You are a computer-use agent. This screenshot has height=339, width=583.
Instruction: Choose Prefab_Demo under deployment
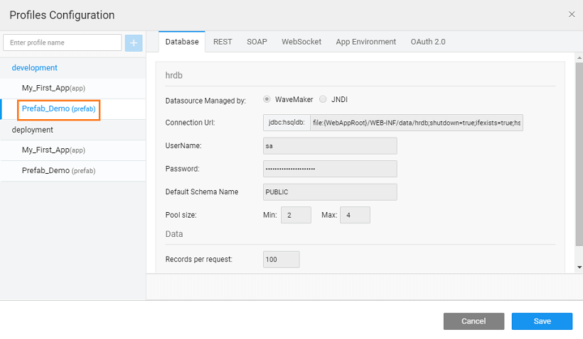click(58, 171)
